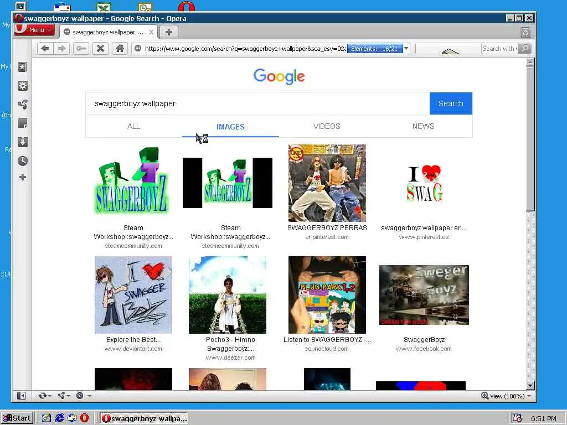
Task: Toggle the side panel button in status bar
Action: coord(22,396)
